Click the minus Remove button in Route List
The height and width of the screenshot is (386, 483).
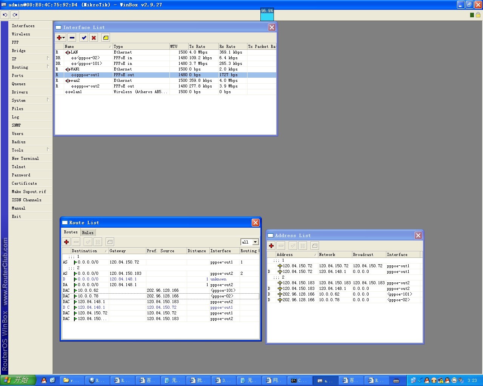76,242
